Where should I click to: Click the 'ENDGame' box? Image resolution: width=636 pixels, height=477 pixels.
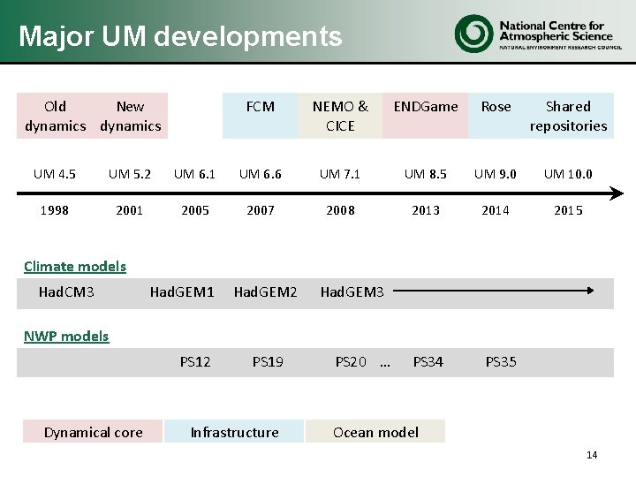point(426,116)
